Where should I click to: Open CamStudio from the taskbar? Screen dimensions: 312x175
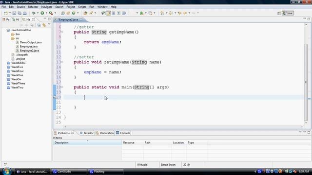click(x=69, y=172)
